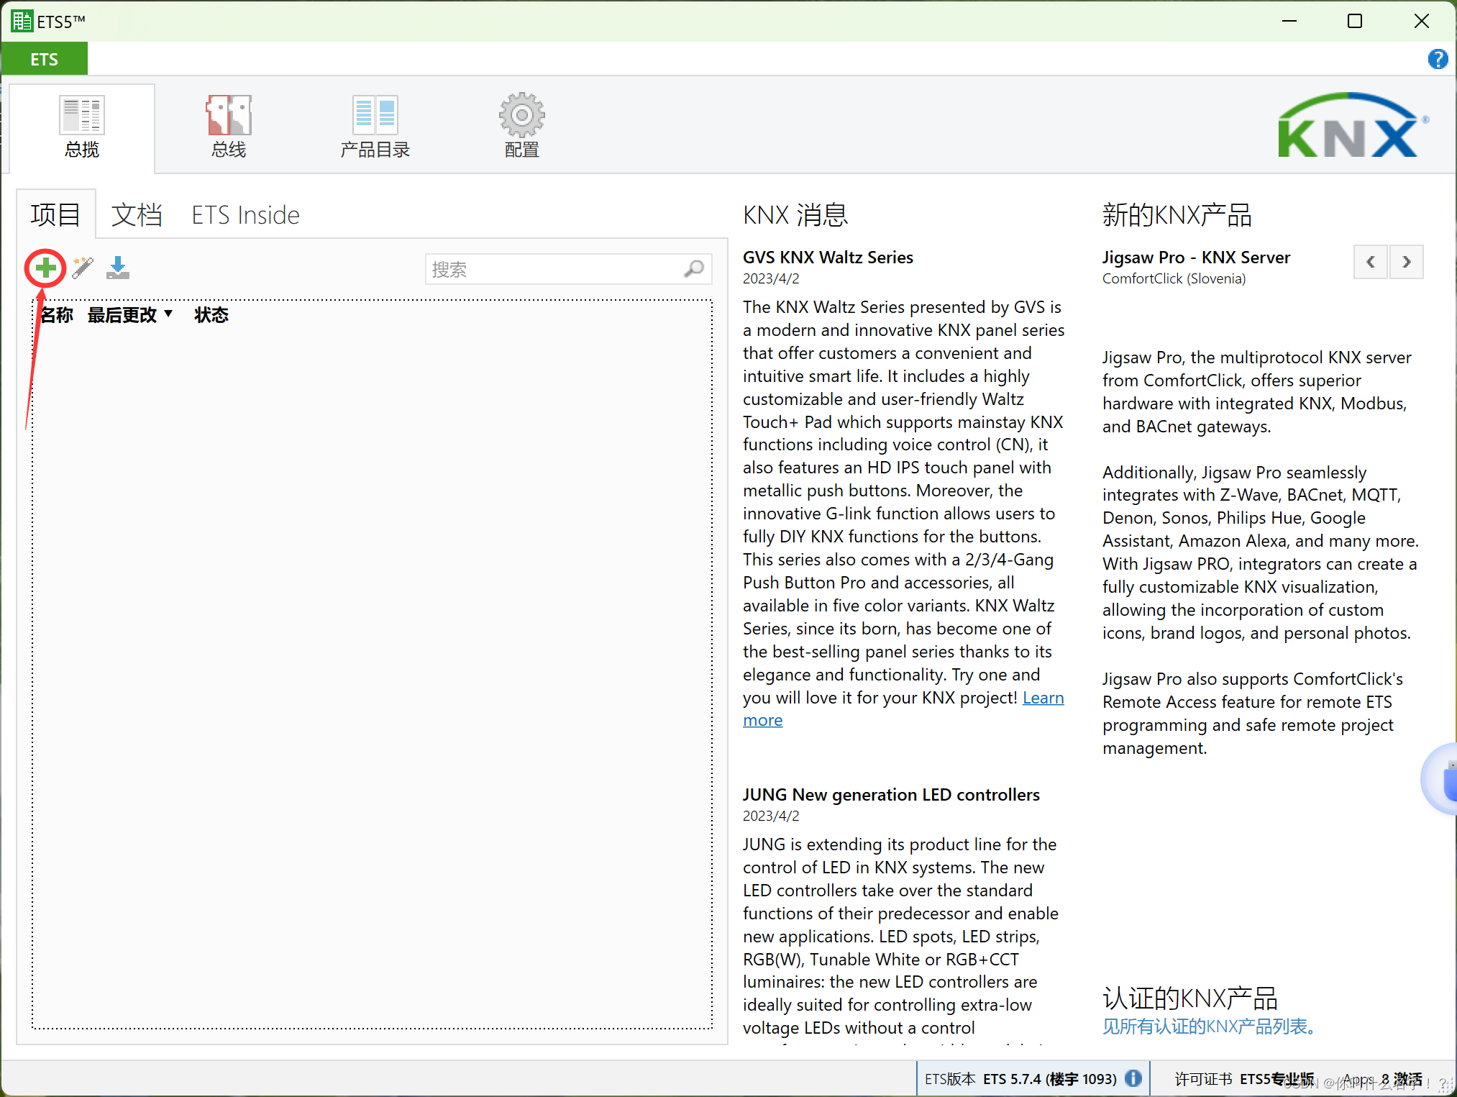Click the magic wand quick project icon
The width and height of the screenshot is (1457, 1097).
[x=83, y=268]
